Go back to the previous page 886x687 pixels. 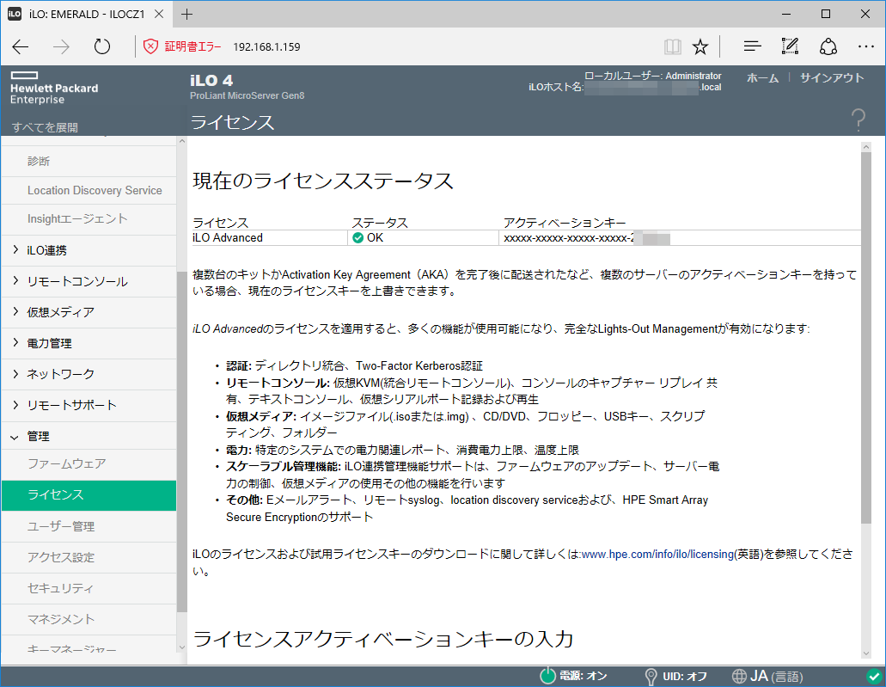pos(21,47)
